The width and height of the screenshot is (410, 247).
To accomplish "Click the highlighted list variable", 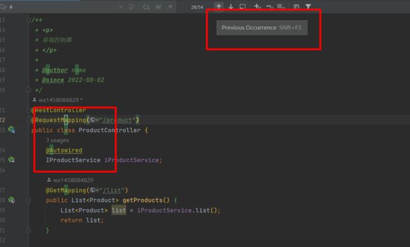I will [119, 210].
